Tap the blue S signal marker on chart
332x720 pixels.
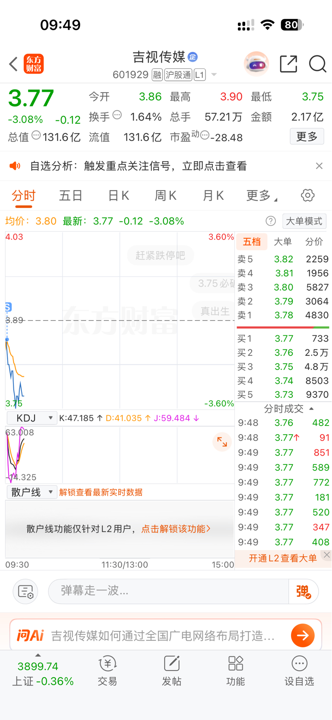8,307
